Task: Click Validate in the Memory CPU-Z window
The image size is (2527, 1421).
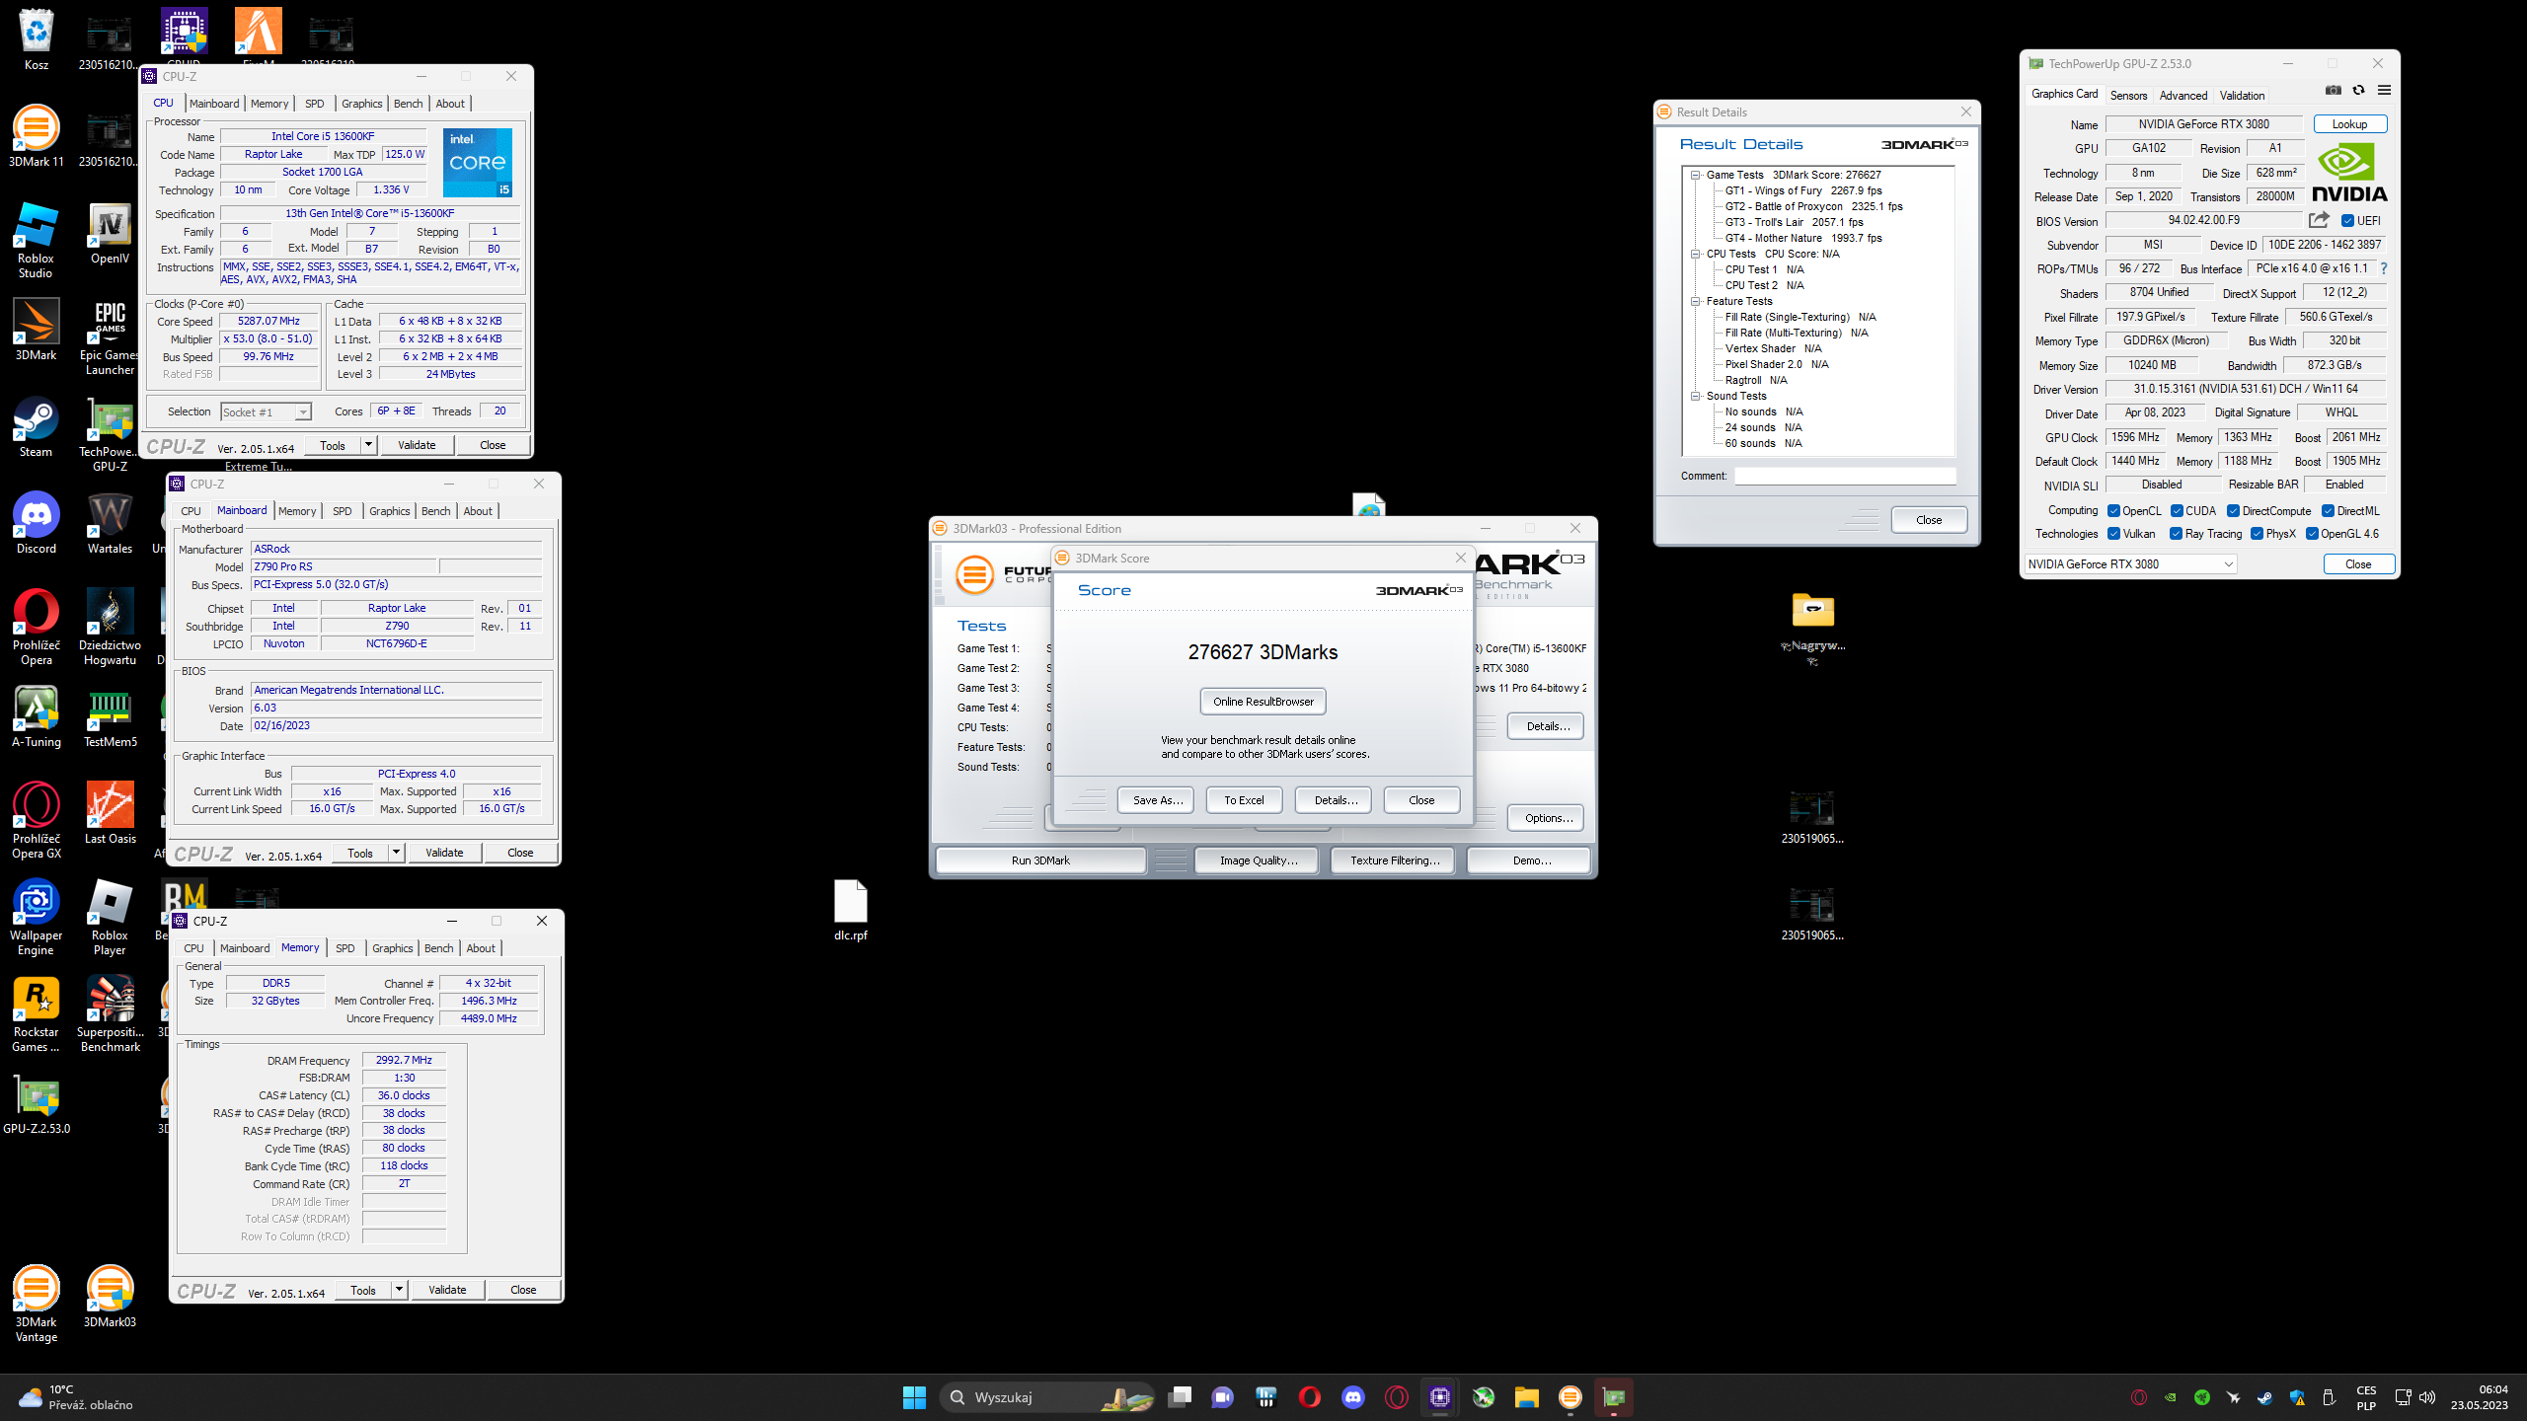Action: 447,1290
